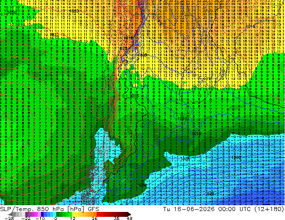Click the "48" legend label
Screen dimensions: 285x220
(x=129, y=218)
